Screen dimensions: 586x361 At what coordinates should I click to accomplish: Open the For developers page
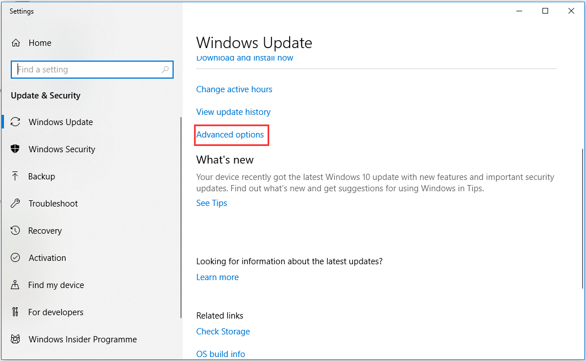tap(55, 312)
